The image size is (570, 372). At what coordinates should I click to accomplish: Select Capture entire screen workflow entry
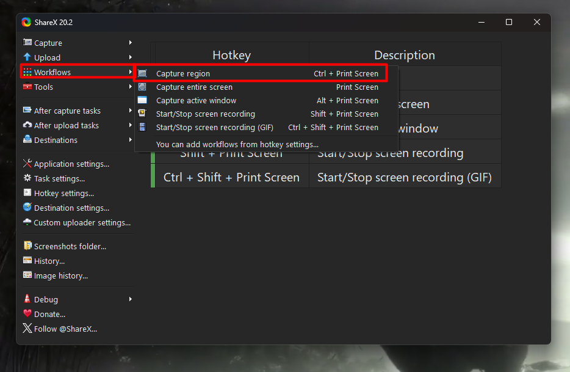[267, 87]
